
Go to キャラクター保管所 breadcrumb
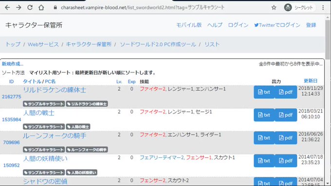click(89, 44)
